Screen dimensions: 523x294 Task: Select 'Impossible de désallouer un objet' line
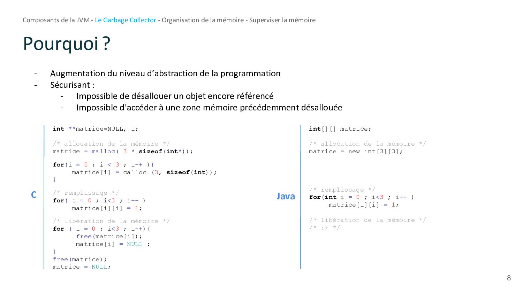(x=175, y=96)
